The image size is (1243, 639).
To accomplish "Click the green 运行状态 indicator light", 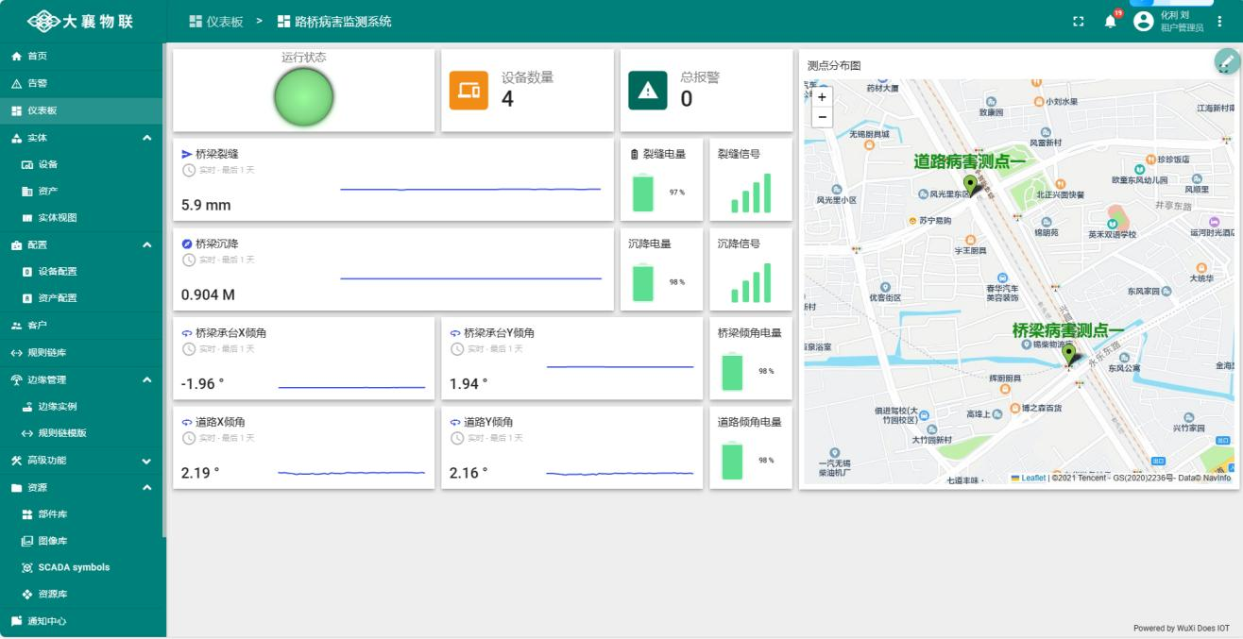I will pos(304,98).
